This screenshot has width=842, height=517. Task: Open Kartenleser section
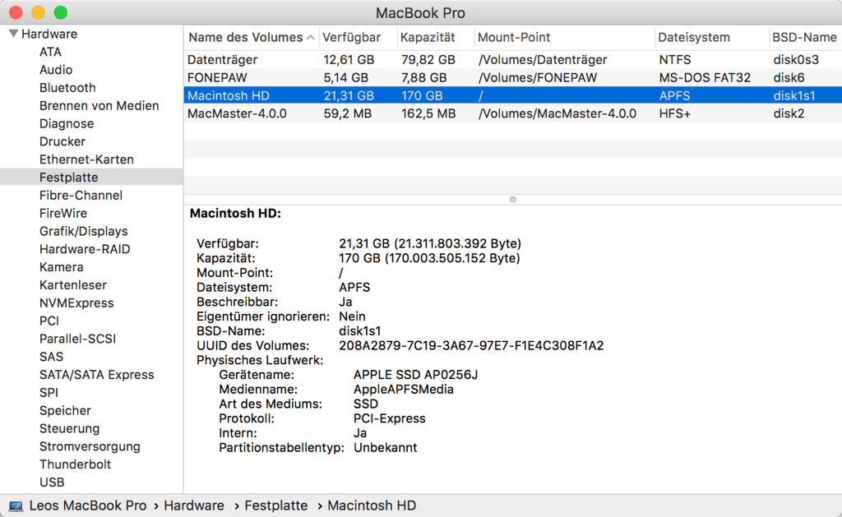(73, 285)
